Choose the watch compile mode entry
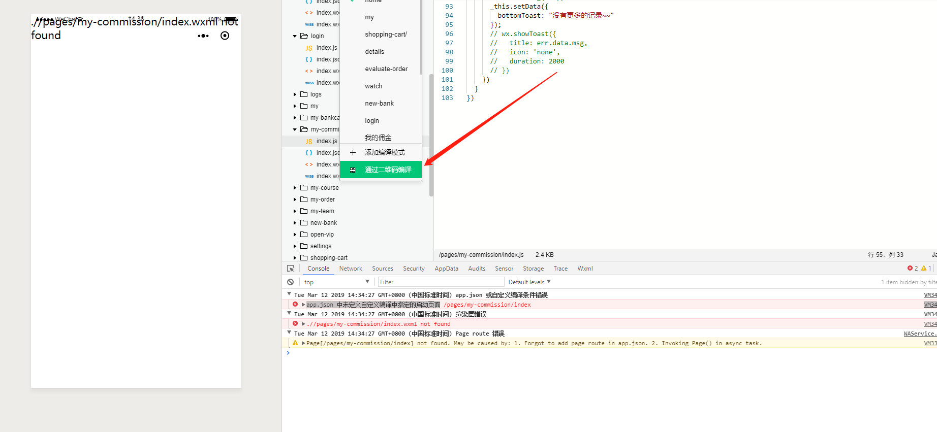Viewport: 937px width, 432px height. tap(373, 86)
